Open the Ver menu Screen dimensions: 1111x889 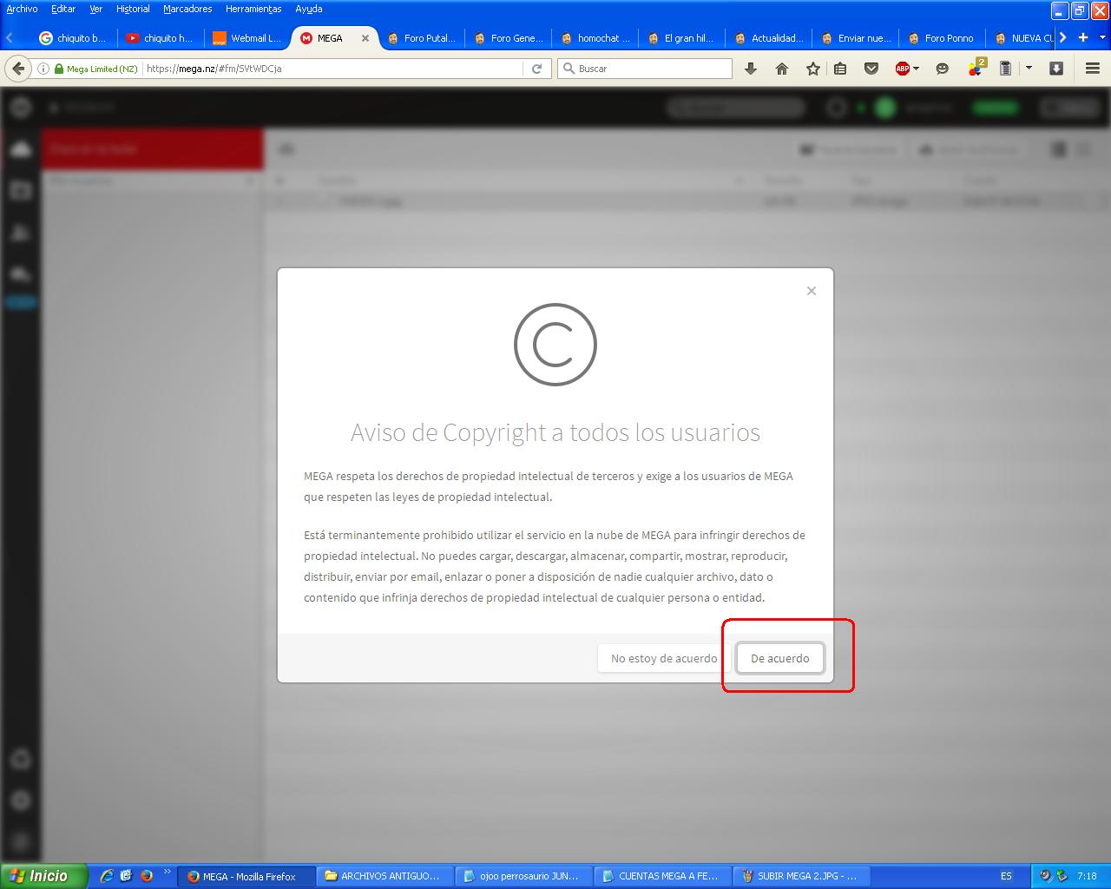(x=96, y=9)
